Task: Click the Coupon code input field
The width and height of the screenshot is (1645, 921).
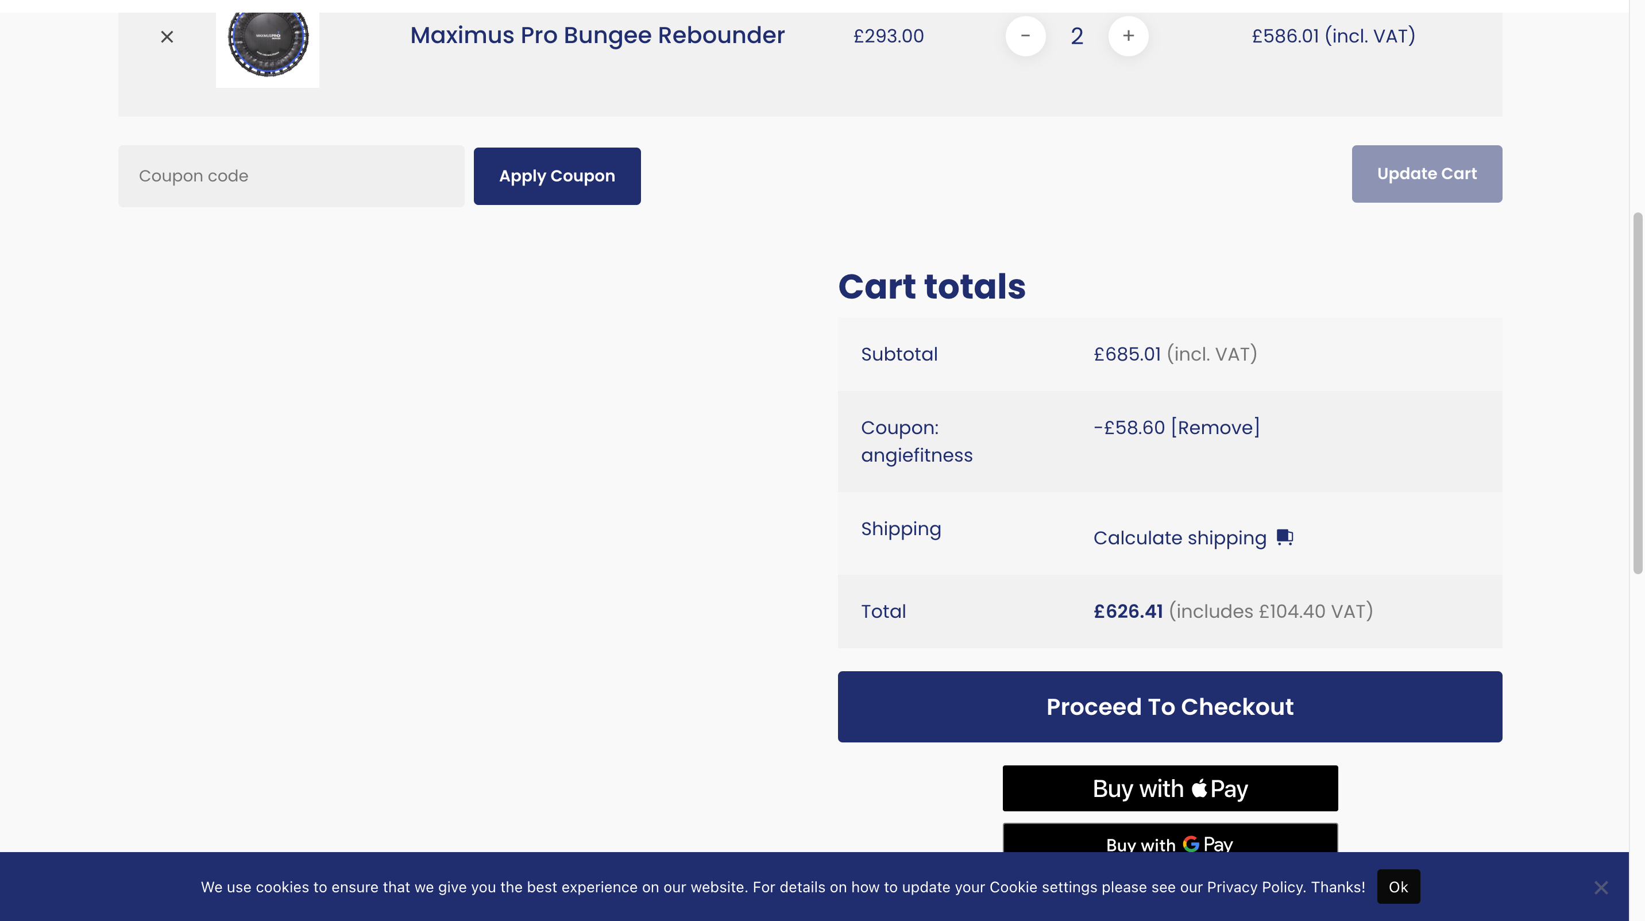Action: (291, 176)
